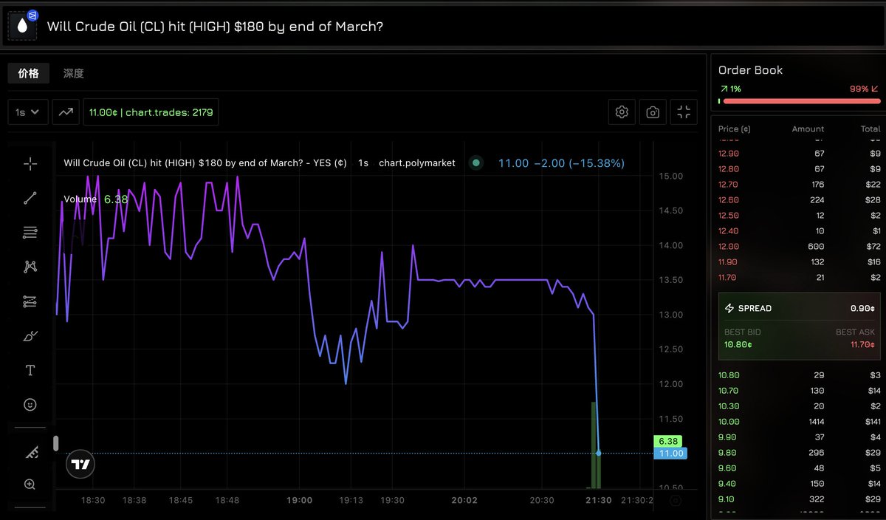The image size is (886, 520).
Task: Select the trend line drawing tool
Action: coord(30,198)
